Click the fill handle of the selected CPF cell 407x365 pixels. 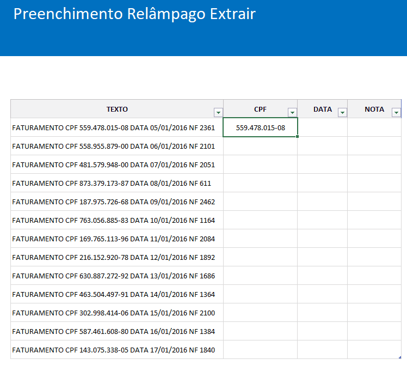[x=297, y=136]
